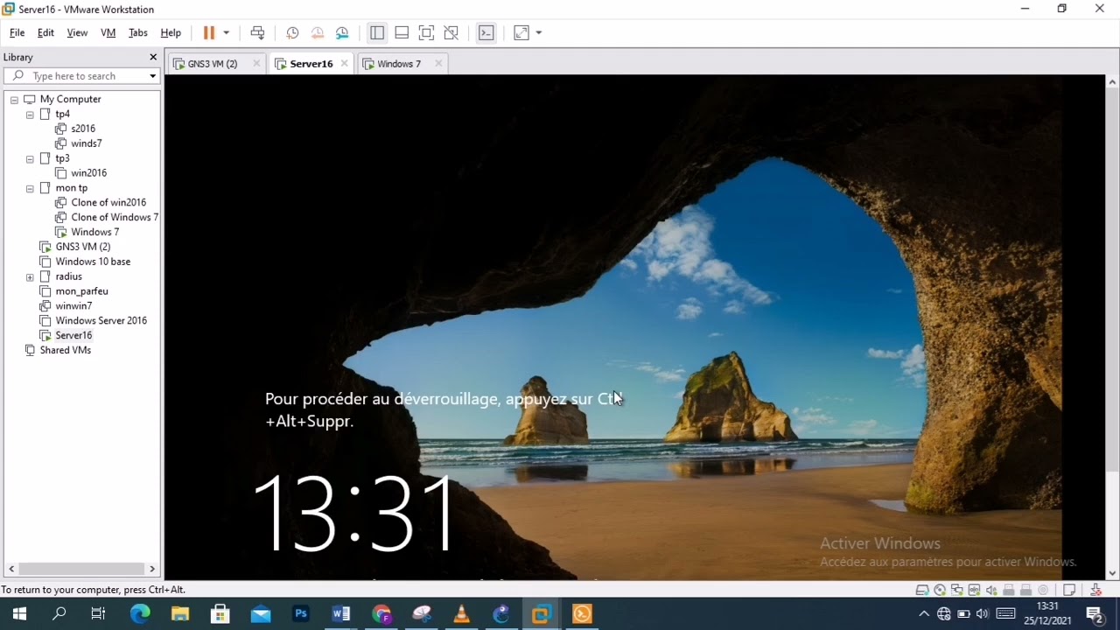Show hidden system tray icons
Image resolution: width=1120 pixels, height=630 pixels.
pyautogui.click(x=924, y=614)
